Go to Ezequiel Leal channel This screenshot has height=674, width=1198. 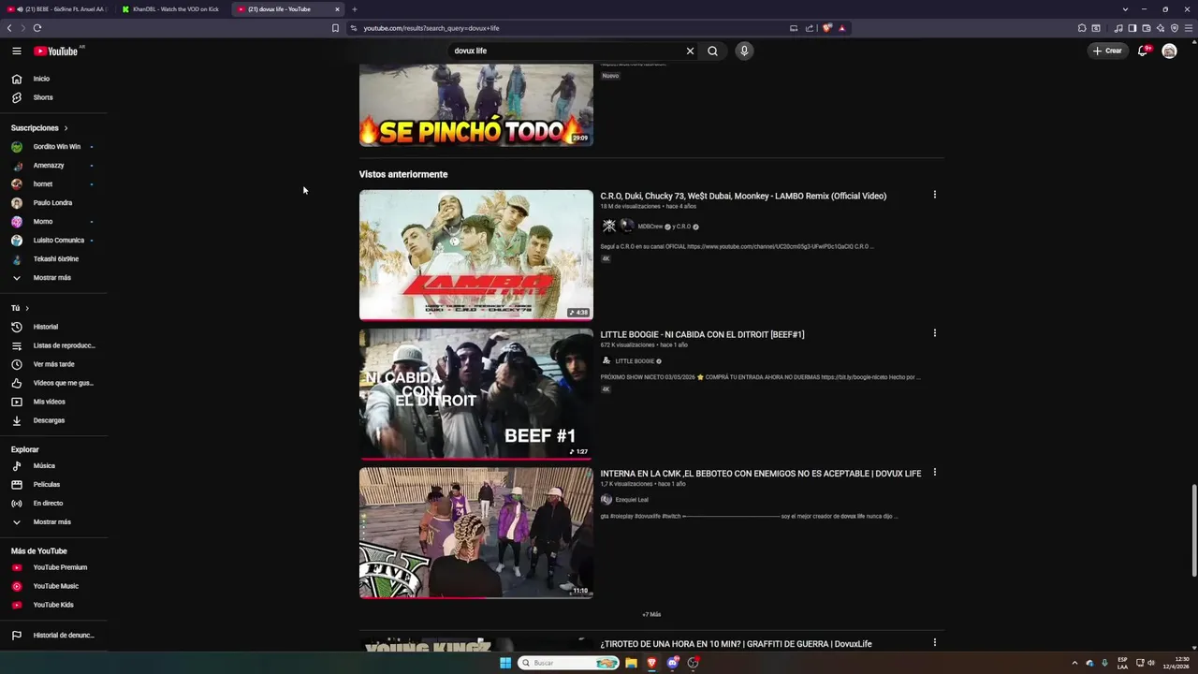click(x=632, y=500)
